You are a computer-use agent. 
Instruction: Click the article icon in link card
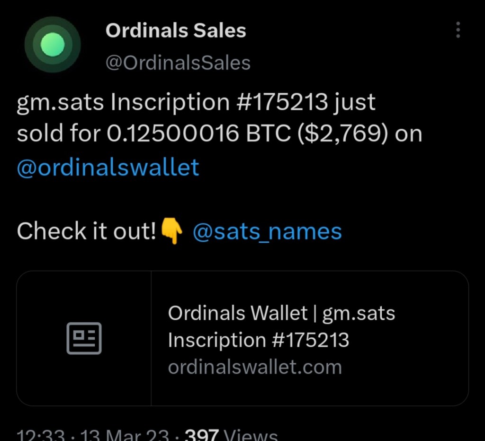[x=84, y=338]
